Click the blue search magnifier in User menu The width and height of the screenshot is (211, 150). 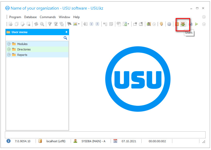point(65,38)
